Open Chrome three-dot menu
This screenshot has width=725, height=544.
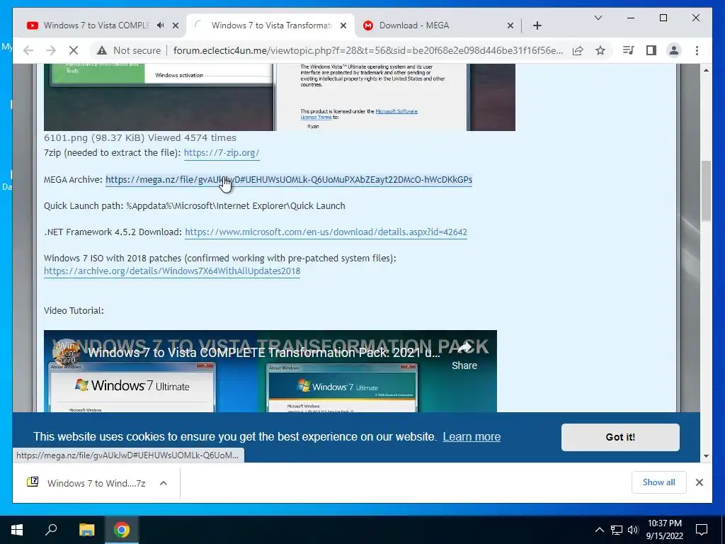pyautogui.click(x=697, y=50)
